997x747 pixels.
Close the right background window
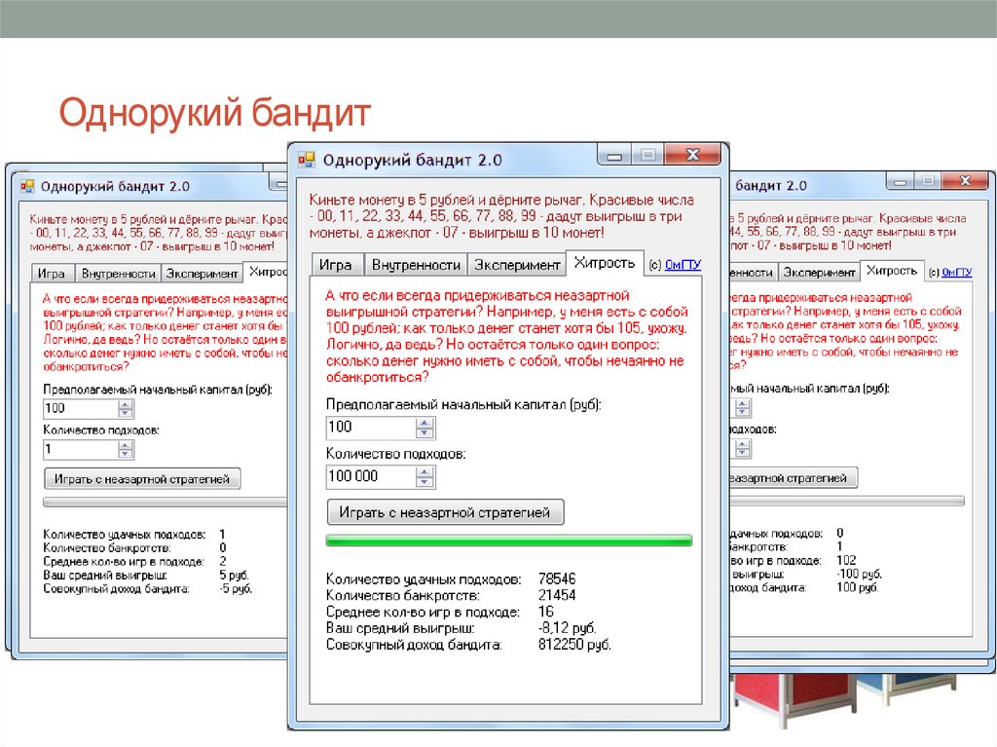click(x=965, y=181)
